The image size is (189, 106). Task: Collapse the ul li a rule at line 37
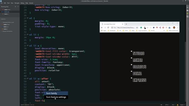pos(28,46)
